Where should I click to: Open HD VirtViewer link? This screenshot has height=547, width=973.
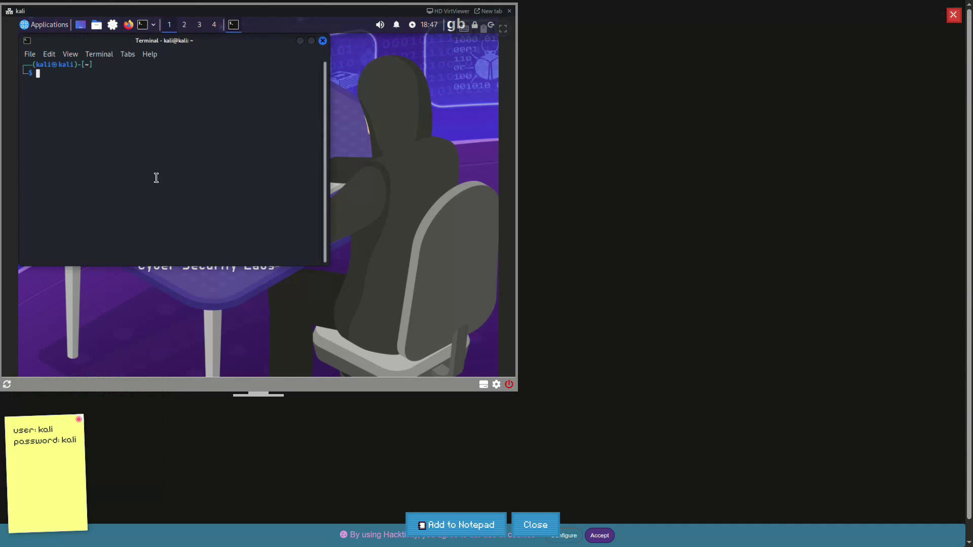click(448, 11)
